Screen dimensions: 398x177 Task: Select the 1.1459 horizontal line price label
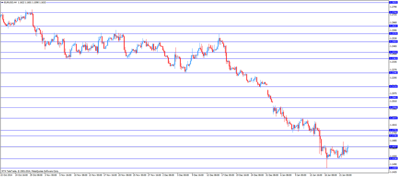click(x=393, y=168)
